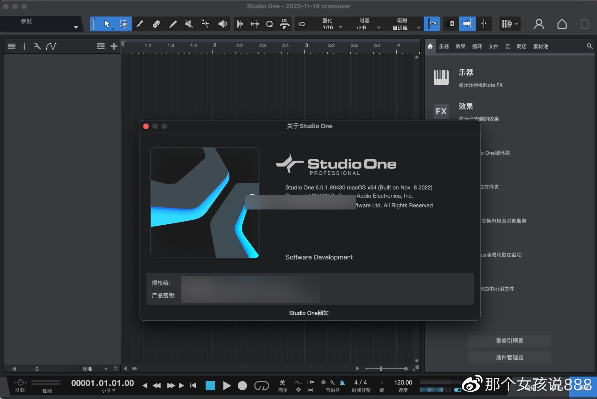Open the 小节 time format dropdown
597x399 pixels.
pyautogui.click(x=108, y=391)
